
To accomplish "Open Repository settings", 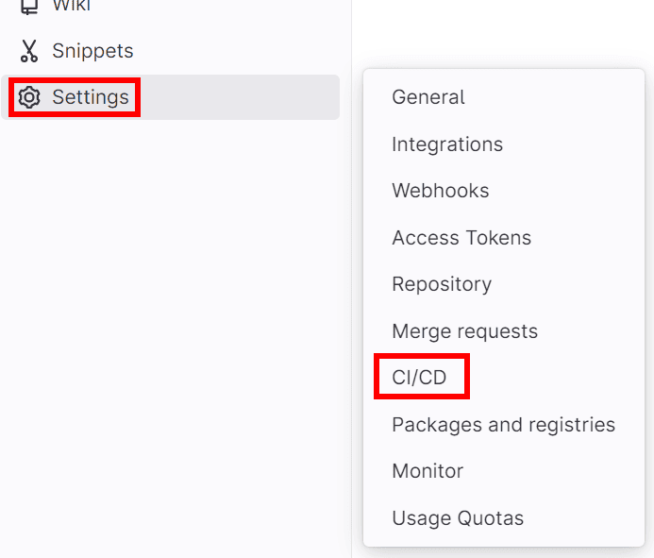I will point(442,284).
